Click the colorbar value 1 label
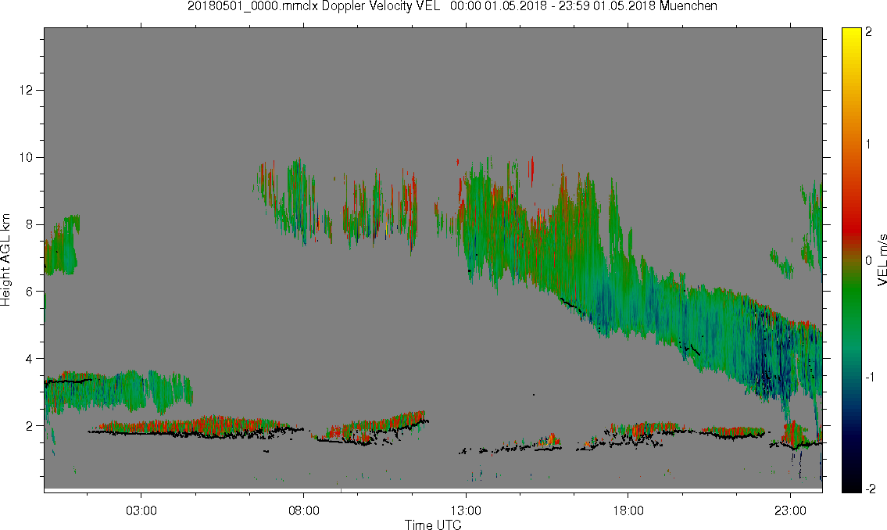Viewport: 887px width, 530px height. (868, 145)
